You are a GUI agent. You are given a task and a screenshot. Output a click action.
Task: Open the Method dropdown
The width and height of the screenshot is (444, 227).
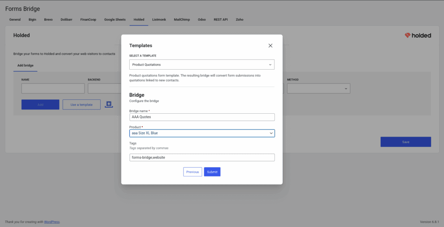[x=319, y=89]
